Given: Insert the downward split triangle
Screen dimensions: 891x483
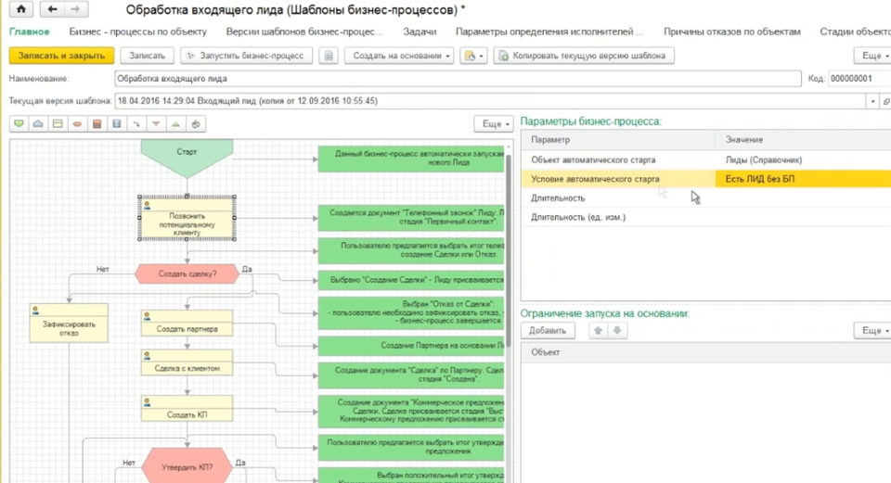Looking at the screenshot, I should 156,123.
